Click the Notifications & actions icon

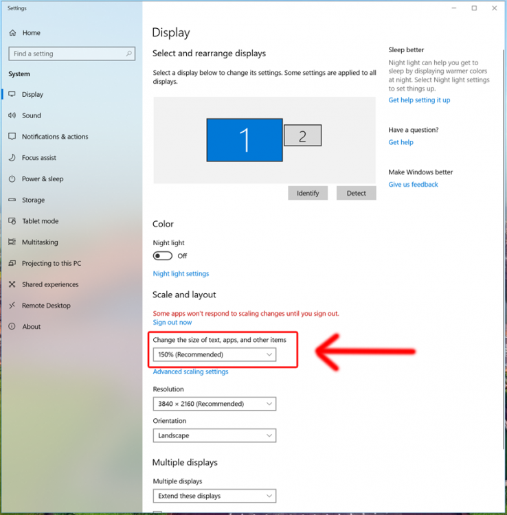point(12,137)
